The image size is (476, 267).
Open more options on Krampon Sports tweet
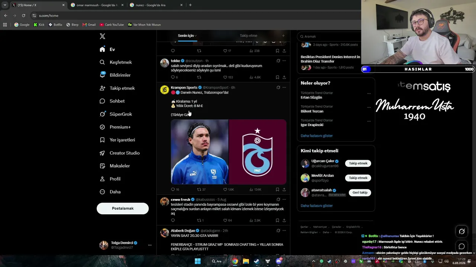(x=284, y=88)
